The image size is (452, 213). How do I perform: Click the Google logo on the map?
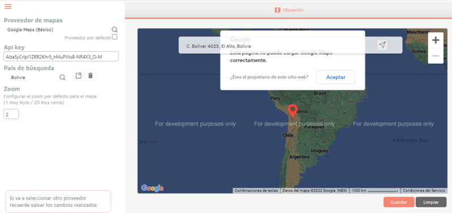[x=152, y=188]
